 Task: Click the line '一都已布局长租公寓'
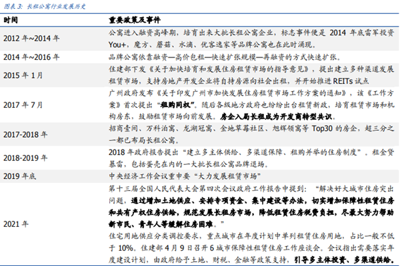(x=144, y=140)
